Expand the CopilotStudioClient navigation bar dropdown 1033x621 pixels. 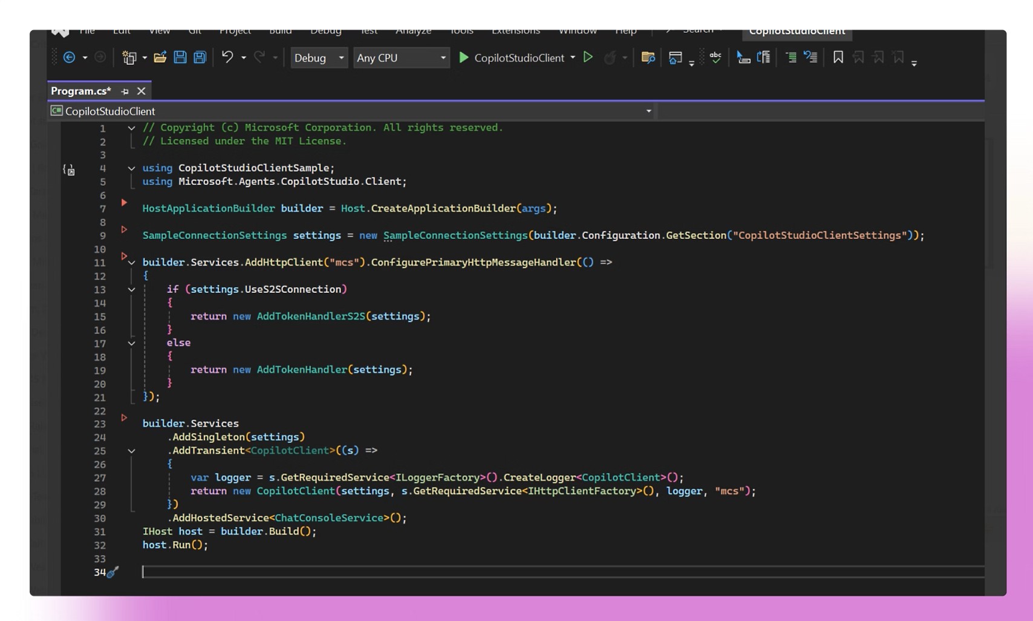pos(648,111)
